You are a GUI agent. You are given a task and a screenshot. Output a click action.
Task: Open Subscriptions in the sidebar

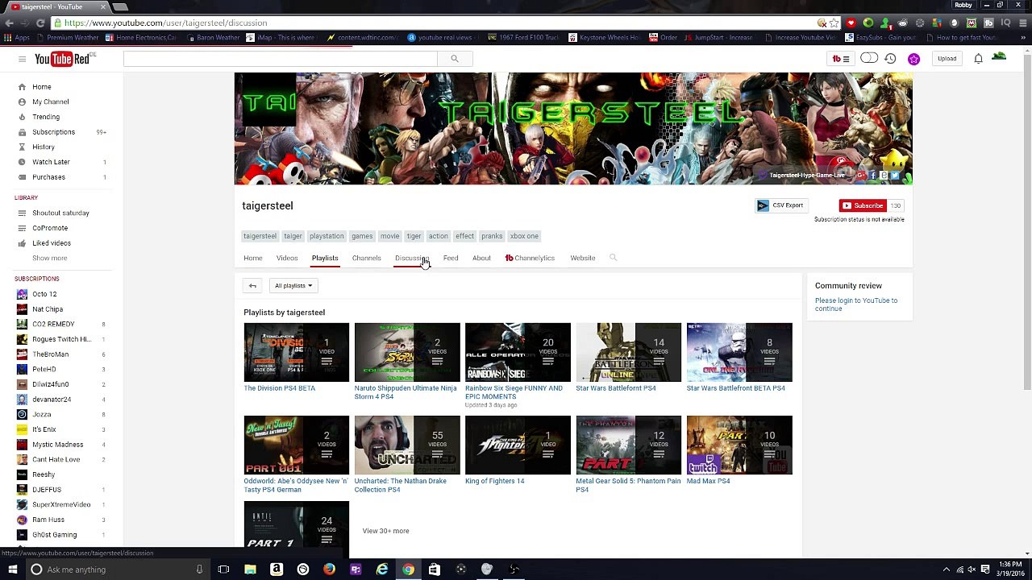click(x=53, y=132)
